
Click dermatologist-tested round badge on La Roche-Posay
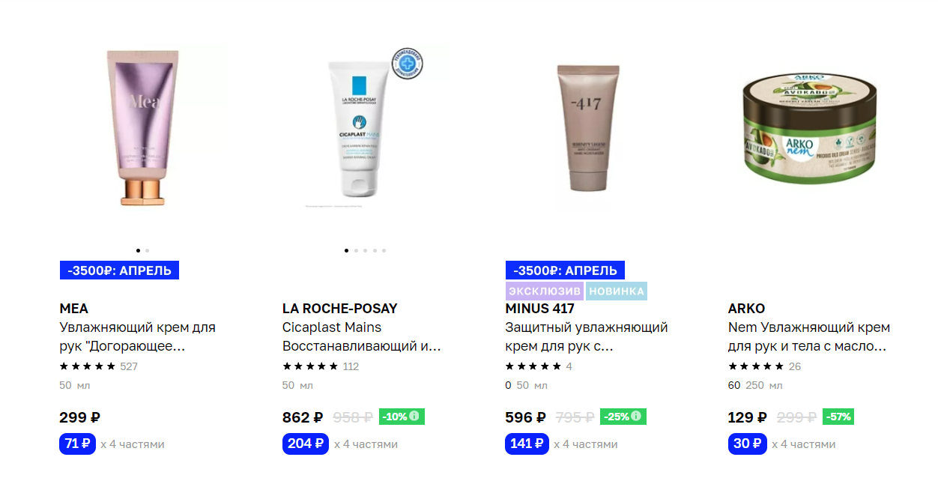coord(408,64)
